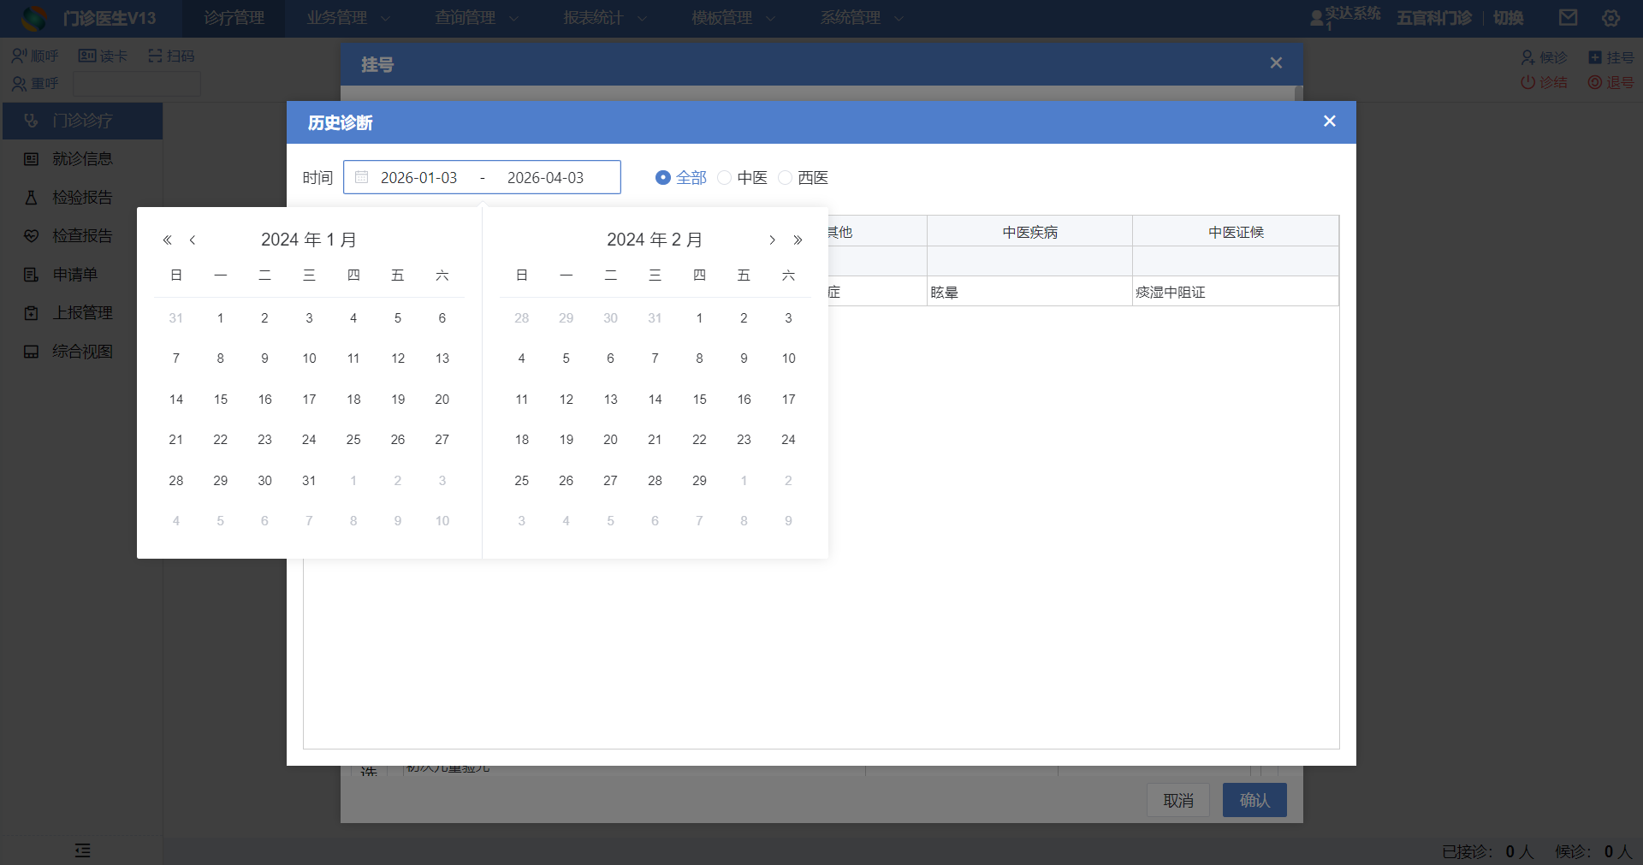Image resolution: width=1643 pixels, height=865 pixels.
Task: Select the 全部 radio option
Action: [681, 177]
